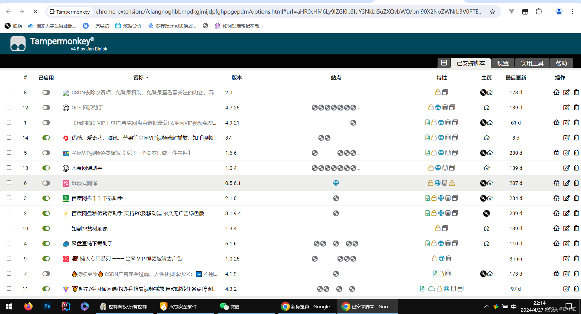Open Greasy Fork icon for 百度网盘秒传转存助手
The height and width of the screenshot is (314, 581).
pyautogui.click(x=487, y=213)
